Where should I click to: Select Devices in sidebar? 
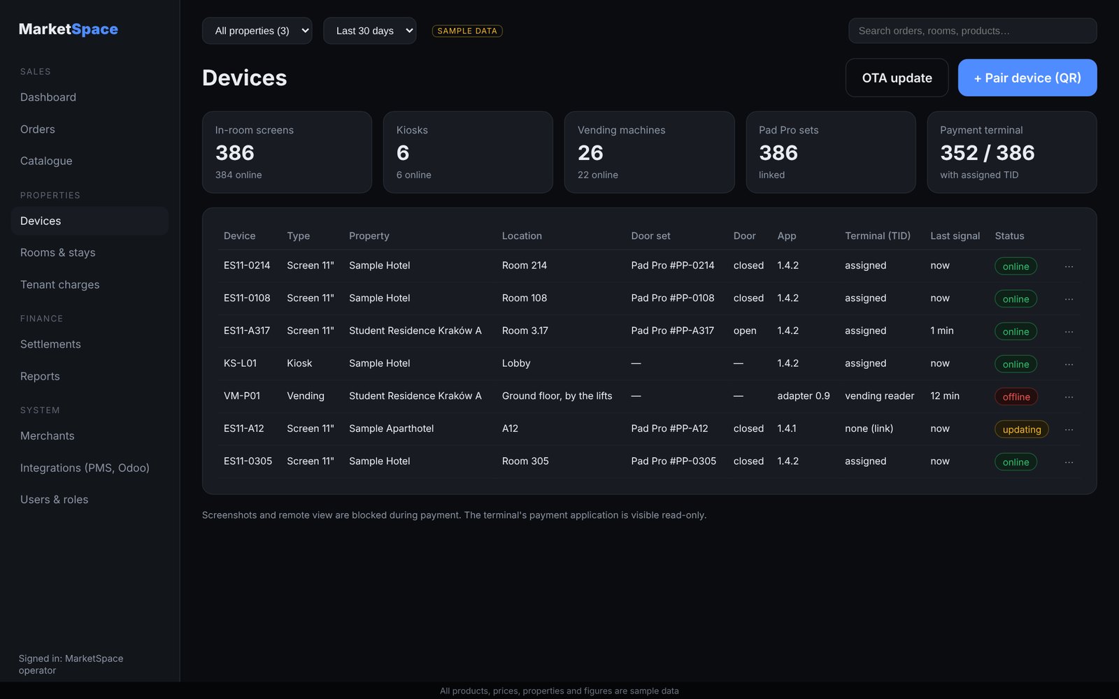90,221
